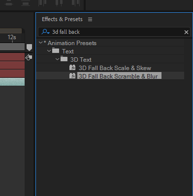Click the 12s mark on time ruler
The width and height of the screenshot is (193, 196).
point(12,37)
